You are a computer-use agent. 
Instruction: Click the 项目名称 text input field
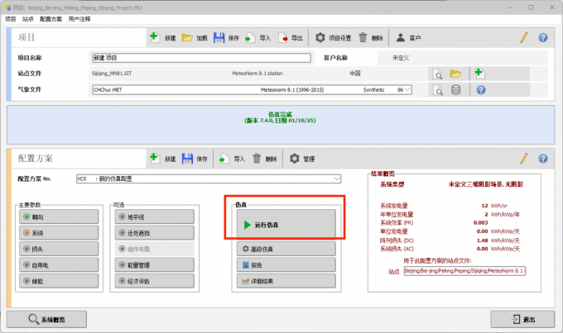pos(201,59)
